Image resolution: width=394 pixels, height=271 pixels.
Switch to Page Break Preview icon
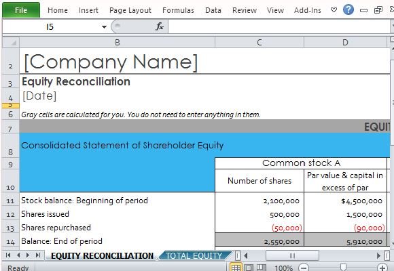262,268
